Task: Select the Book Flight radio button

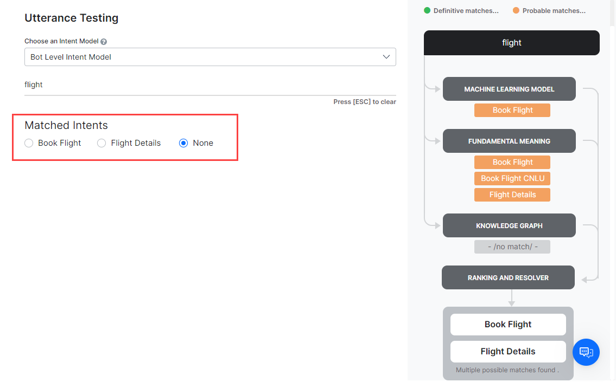Action: click(x=29, y=143)
